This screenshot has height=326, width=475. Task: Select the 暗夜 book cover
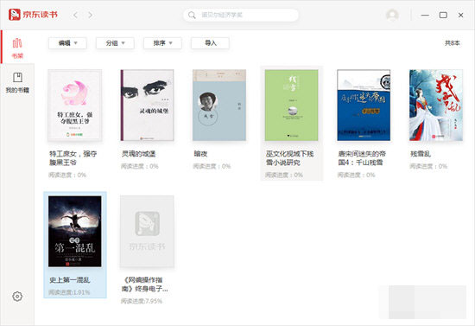point(219,105)
